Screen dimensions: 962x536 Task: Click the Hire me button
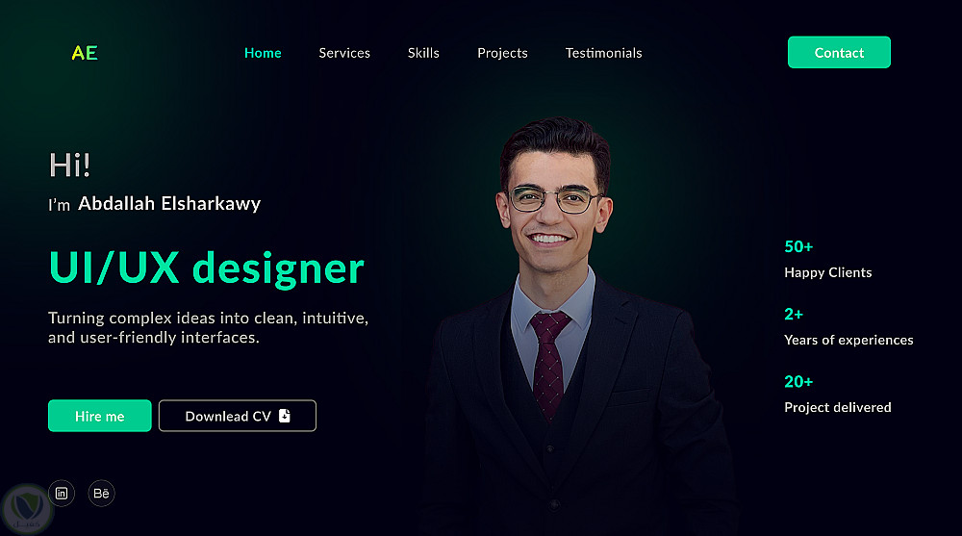(x=99, y=416)
